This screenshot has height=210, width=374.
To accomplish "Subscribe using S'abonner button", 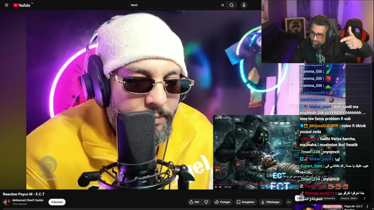I will (57, 202).
